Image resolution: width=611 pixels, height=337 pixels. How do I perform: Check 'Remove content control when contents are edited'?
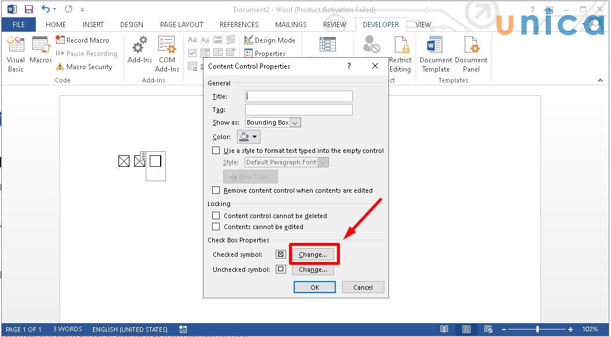(x=216, y=190)
